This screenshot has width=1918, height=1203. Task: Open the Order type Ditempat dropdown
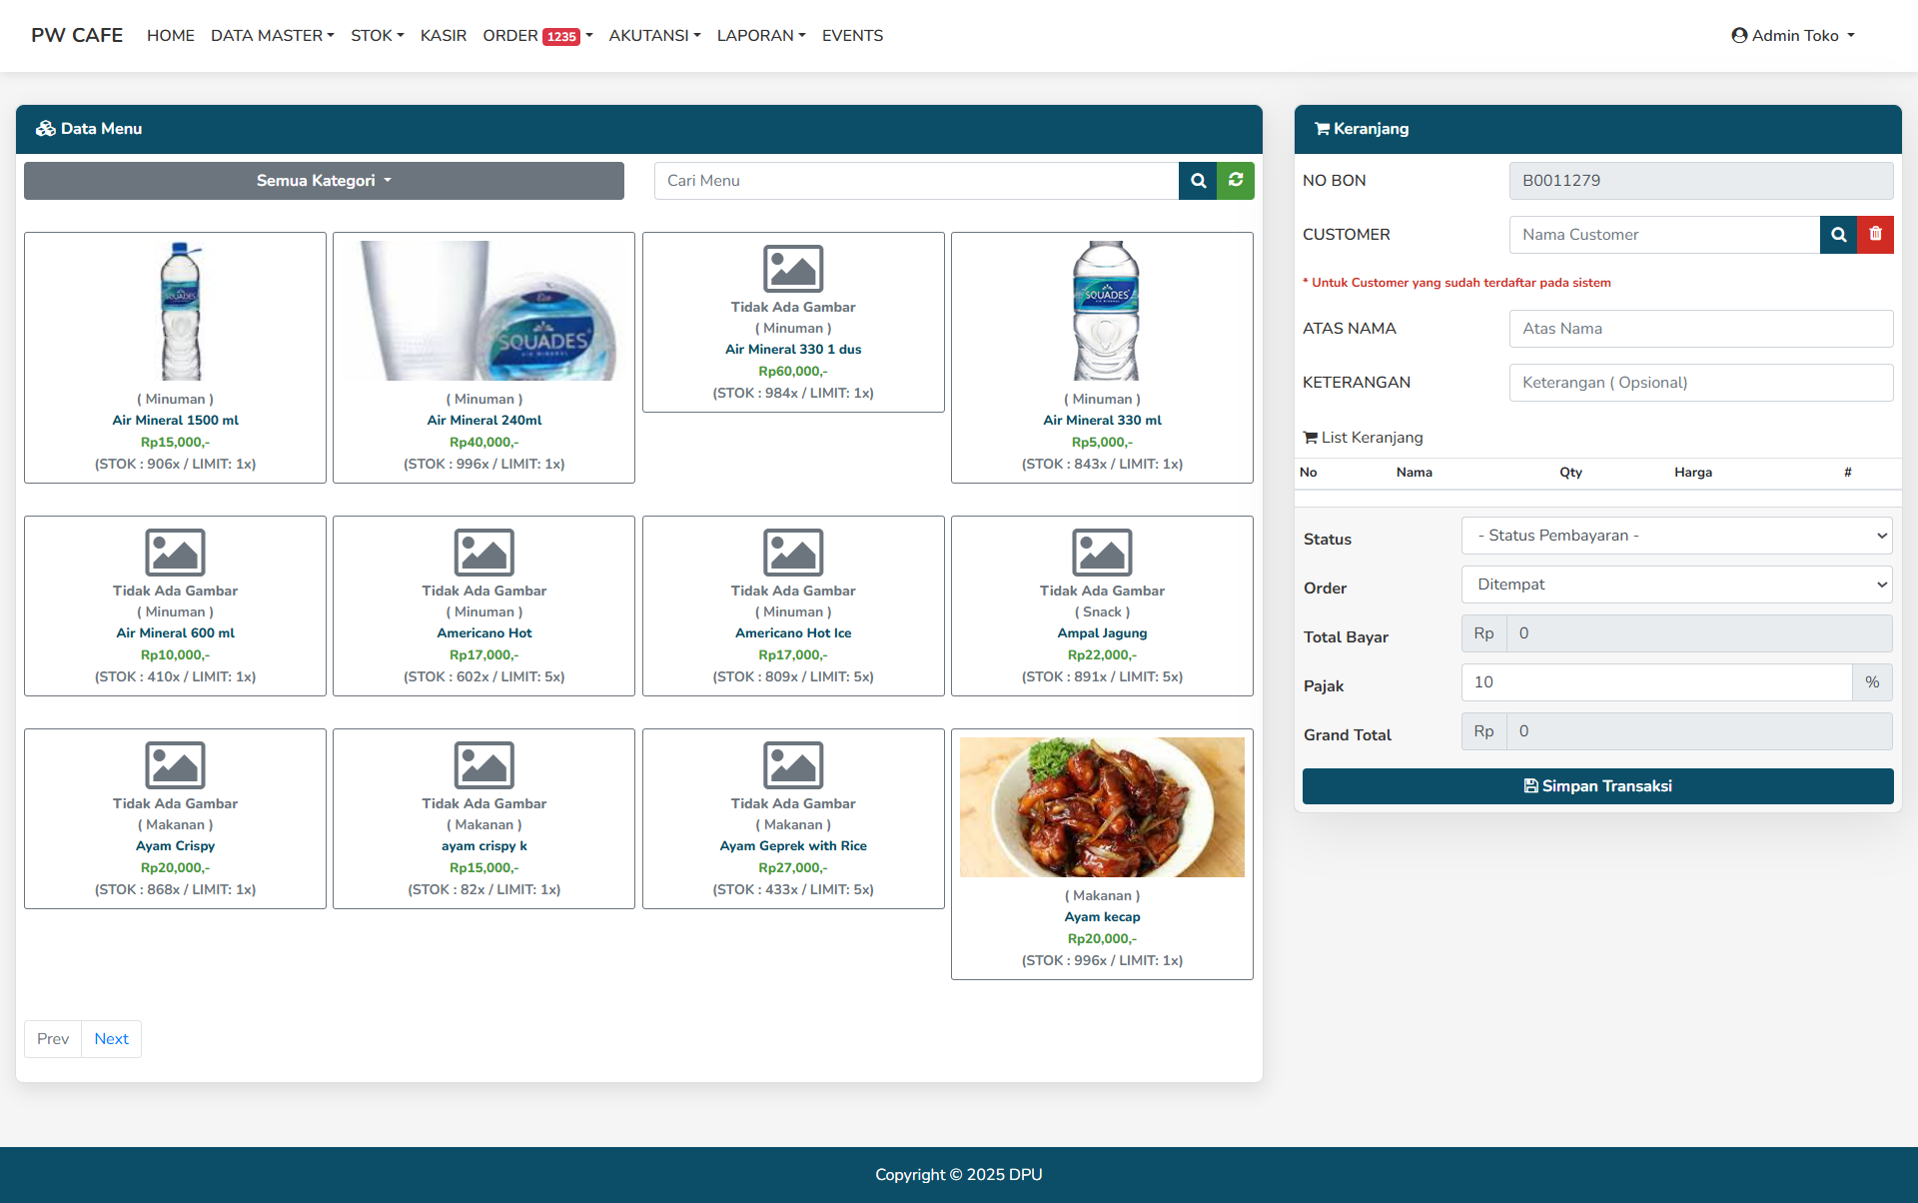1676,585
